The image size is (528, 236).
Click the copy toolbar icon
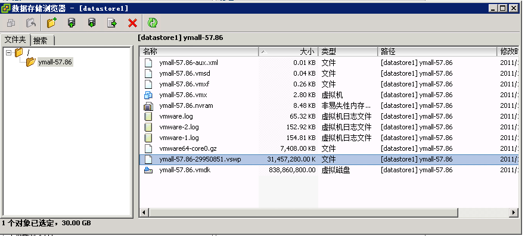click(x=11, y=23)
